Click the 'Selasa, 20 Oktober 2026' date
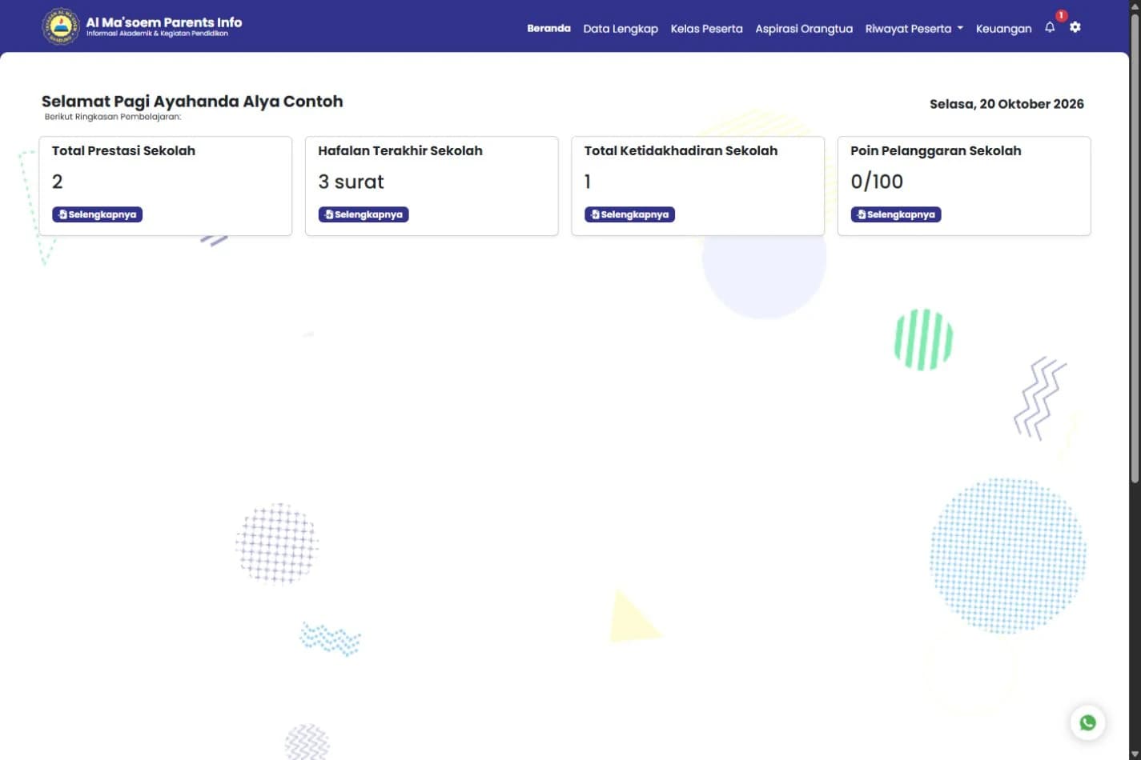The height and width of the screenshot is (760, 1141). pos(1006,104)
